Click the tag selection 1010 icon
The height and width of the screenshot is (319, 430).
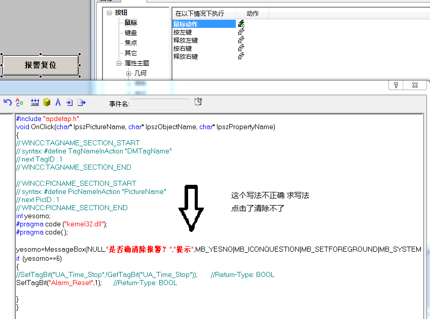click(x=35, y=102)
